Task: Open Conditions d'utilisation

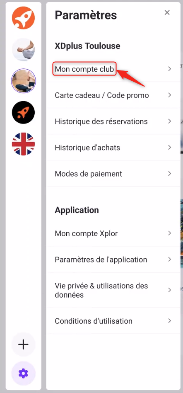Action: click(113, 321)
